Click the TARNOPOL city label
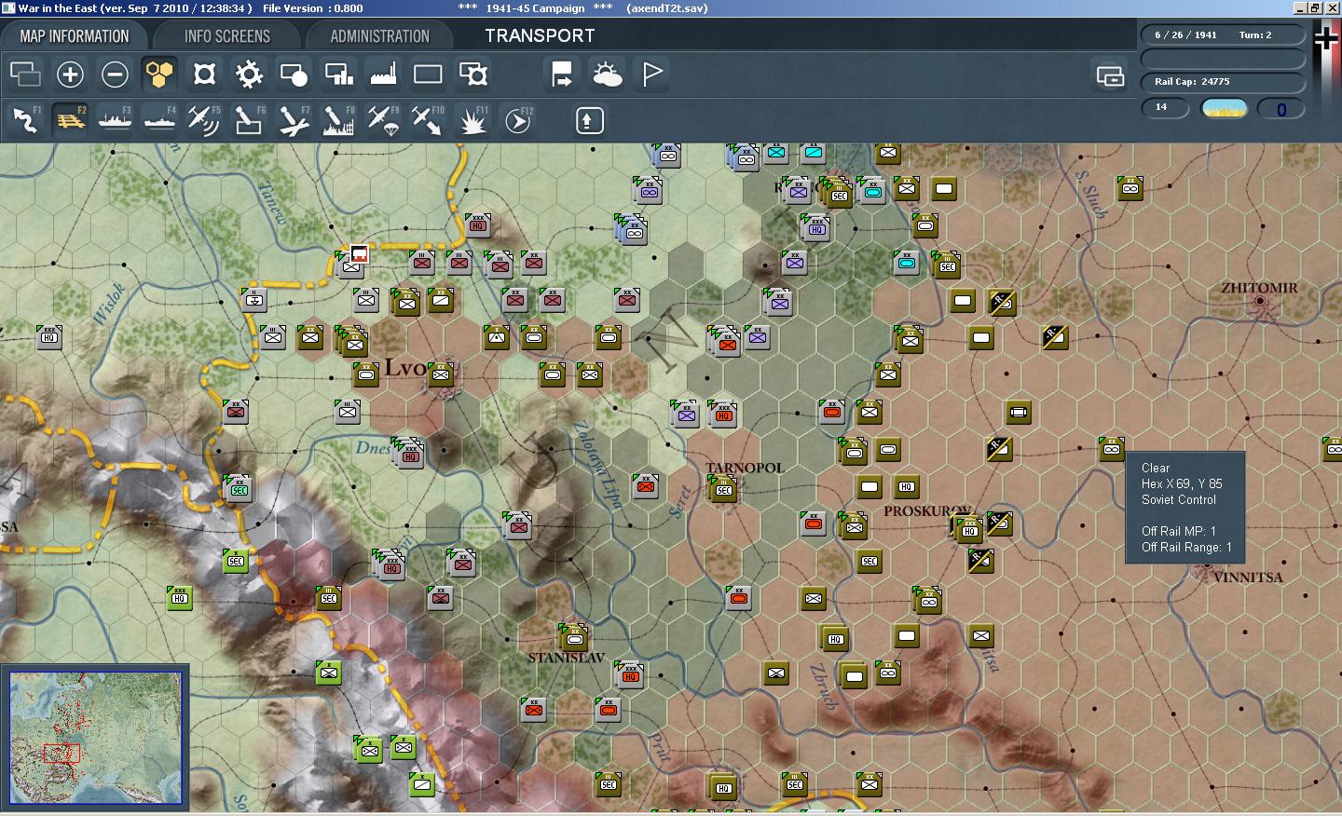The width and height of the screenshot is (1342, 816). point(744,468)
